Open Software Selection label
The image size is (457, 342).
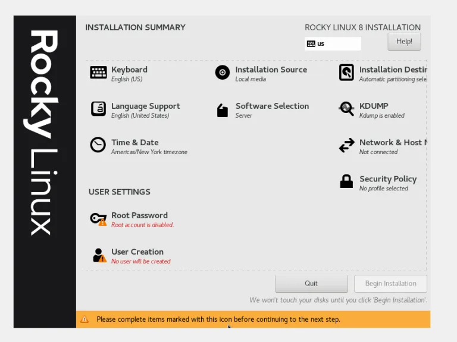click(x=272, y=106)
